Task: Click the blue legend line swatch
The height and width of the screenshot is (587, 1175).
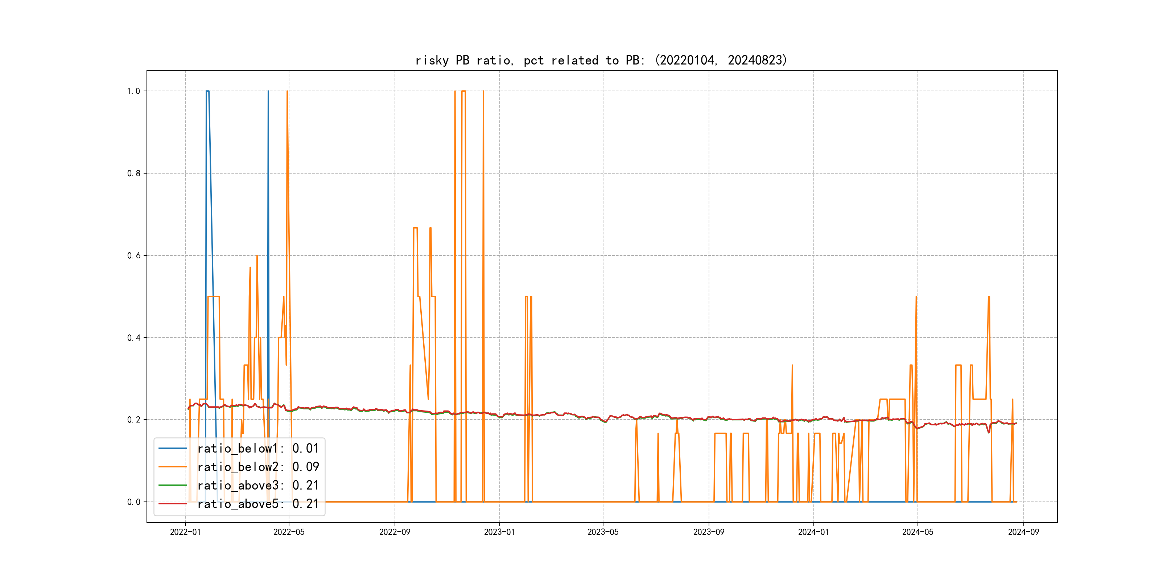Action: pos(172,449)
